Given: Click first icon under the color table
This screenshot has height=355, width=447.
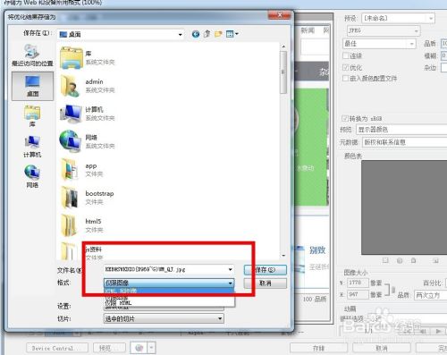Looking at the screenshot, I should (385, 260).
